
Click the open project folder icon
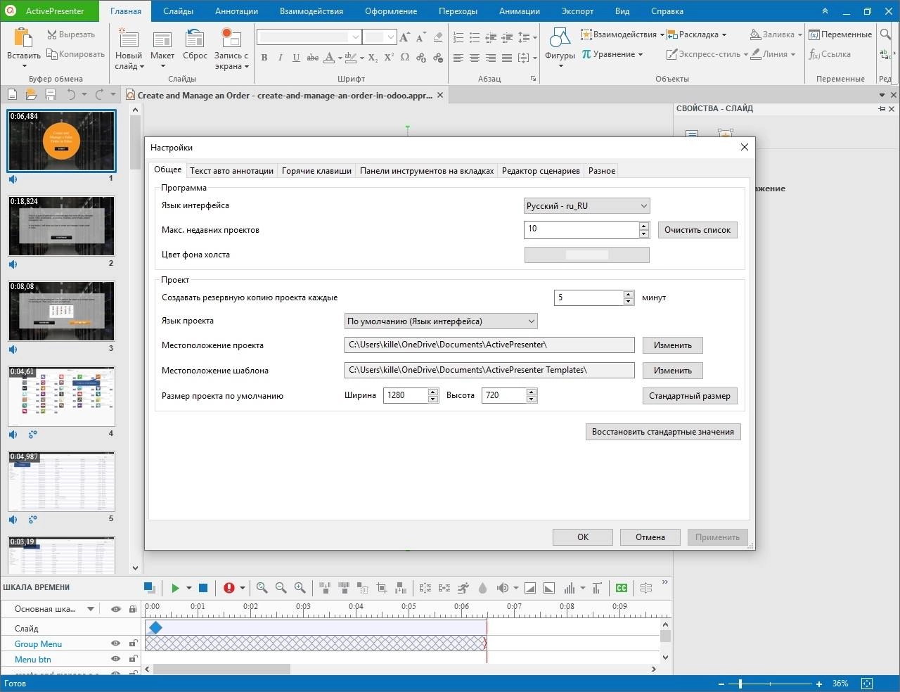coord(31,94)
